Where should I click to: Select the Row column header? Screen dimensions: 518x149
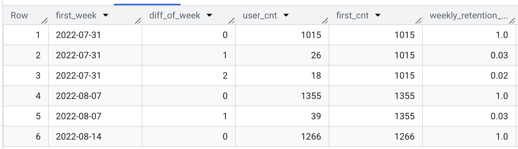pos(26,16)
